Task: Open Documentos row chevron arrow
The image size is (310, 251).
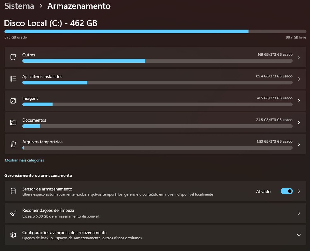Action: (299, 123)
